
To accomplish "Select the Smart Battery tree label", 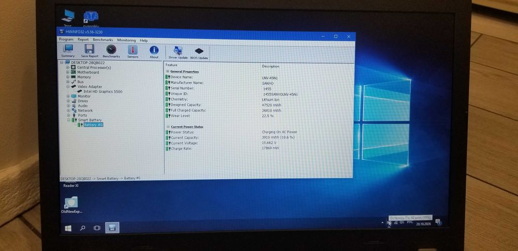I will pos(90,120).
